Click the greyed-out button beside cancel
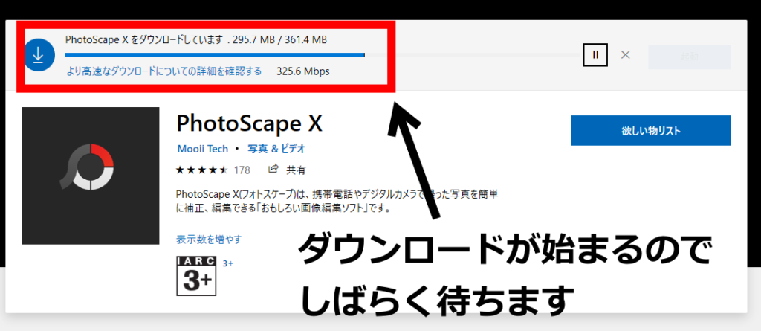The image size is (761, 331). [689, 57]
